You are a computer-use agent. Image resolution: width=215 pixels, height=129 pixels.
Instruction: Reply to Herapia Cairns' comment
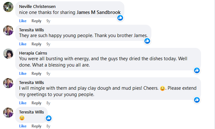point(36,74)
